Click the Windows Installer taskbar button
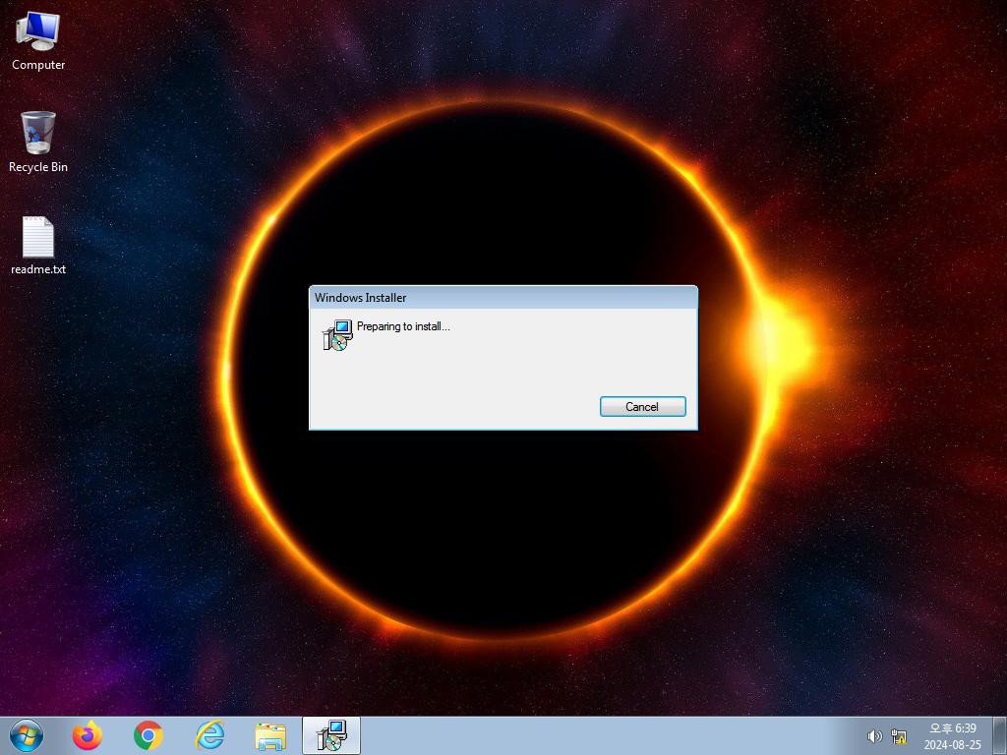The image size is (1007, 755). 331,735
